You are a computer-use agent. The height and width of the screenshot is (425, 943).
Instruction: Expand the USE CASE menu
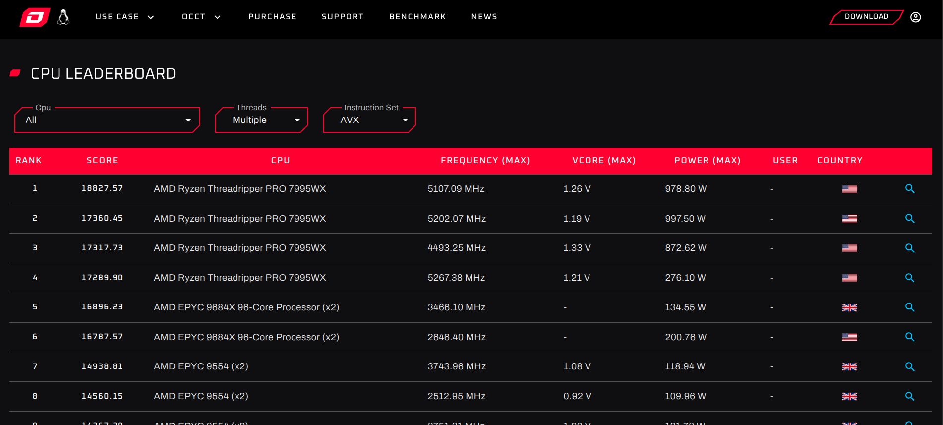[124, 17]
